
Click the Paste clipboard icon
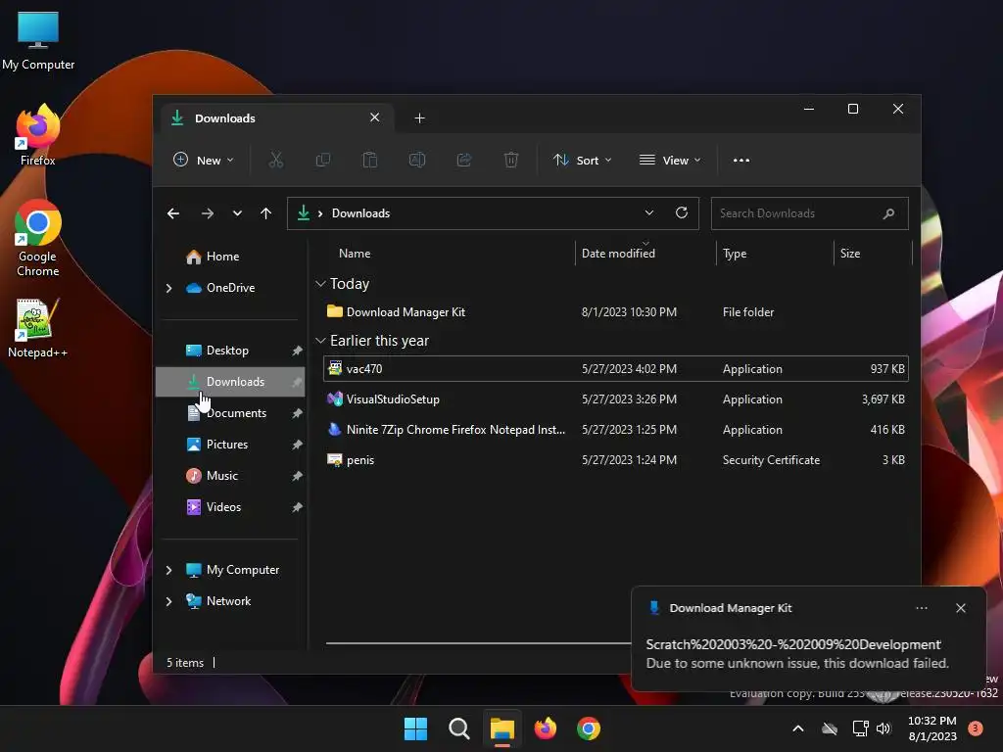pos(369,160)
